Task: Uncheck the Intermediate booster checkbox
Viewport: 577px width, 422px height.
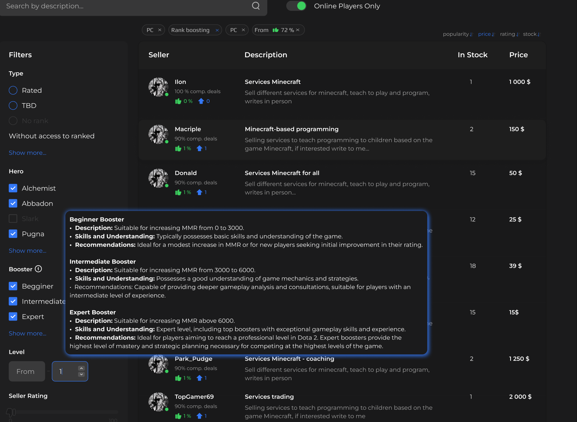Action: pyautogui.click(x=13, y=301)
